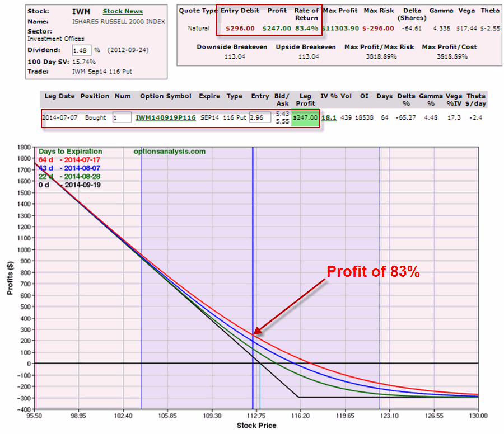The width and height of the screenshot is (504, 434).
Task: Select the Theta value $-2.55
Action: coord(490,29)
